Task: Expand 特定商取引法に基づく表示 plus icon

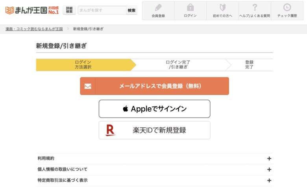Action: point(269,181)
